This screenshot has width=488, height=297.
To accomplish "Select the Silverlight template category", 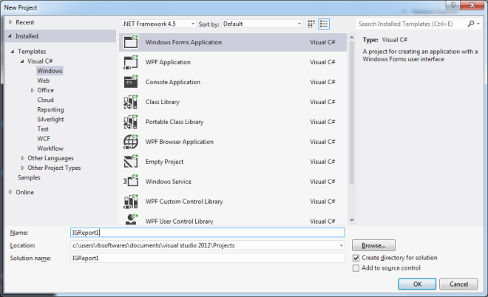I will 50,120.
